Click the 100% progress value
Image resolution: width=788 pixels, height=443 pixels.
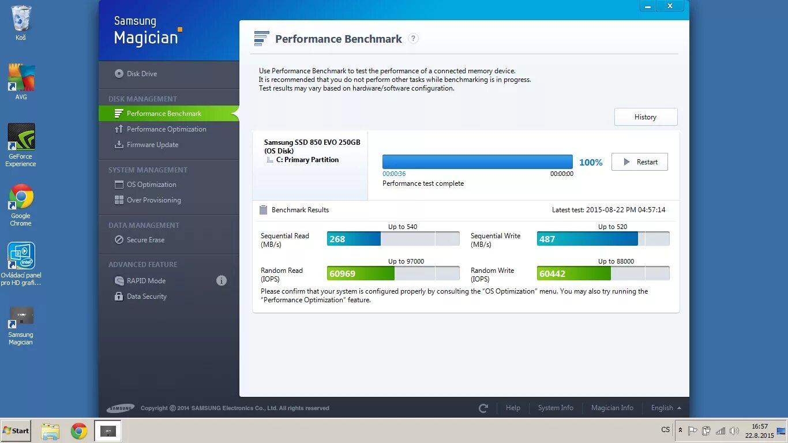click(591, 163)
